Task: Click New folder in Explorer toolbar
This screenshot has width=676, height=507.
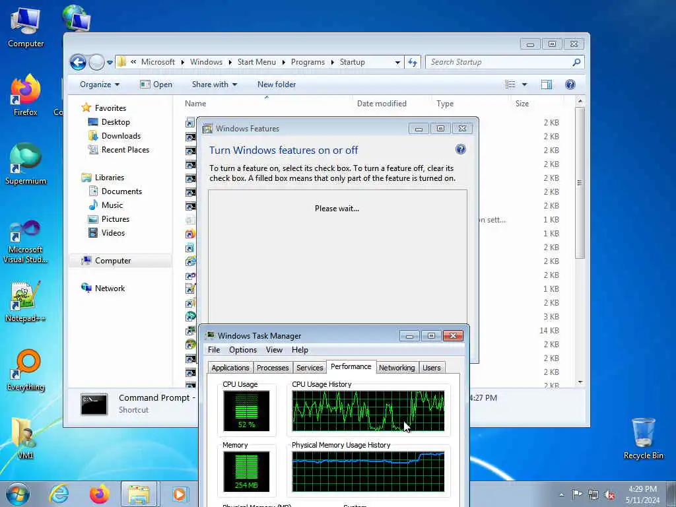Action: [x=277, y=84]
